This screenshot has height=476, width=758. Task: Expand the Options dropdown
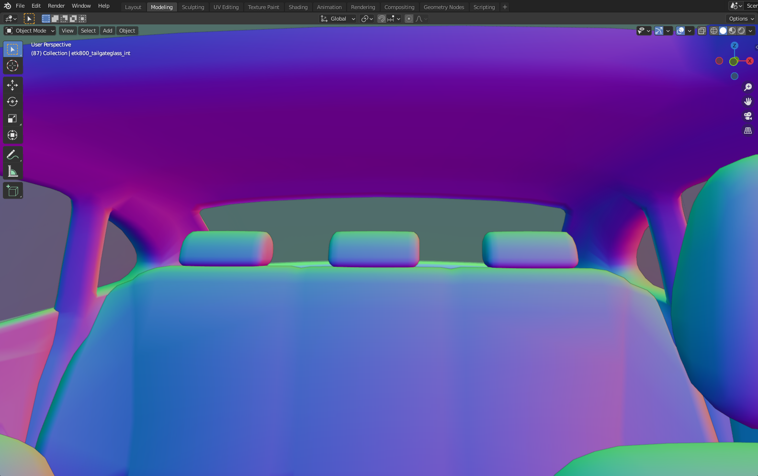[741, 19]
